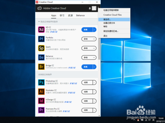Select 创建记录文件 menu item

(114, 23)
